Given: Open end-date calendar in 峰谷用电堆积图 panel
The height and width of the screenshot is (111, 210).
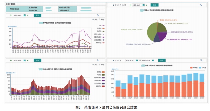Looking at the screenshot, I should tap(153, 61).
